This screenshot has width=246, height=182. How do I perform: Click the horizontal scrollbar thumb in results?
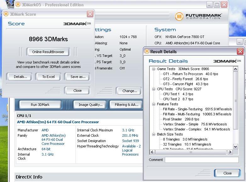click(191, 152)
